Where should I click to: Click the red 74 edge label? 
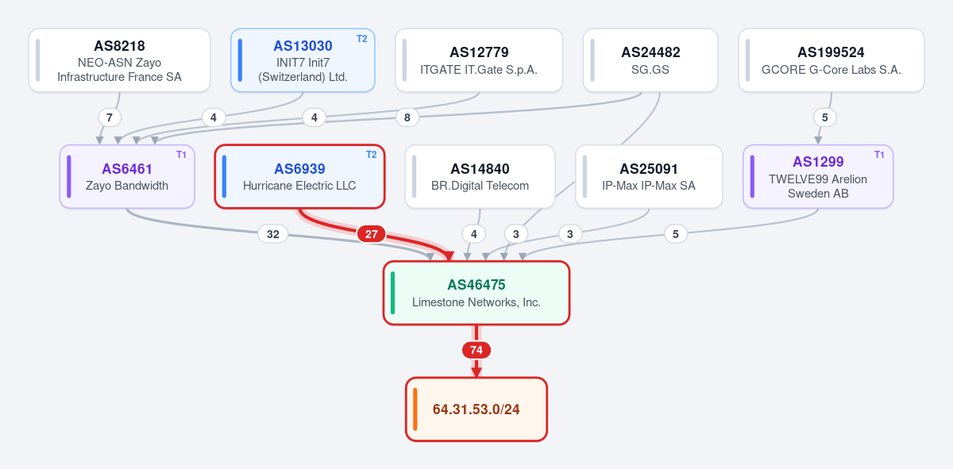[x=476, y=350]
